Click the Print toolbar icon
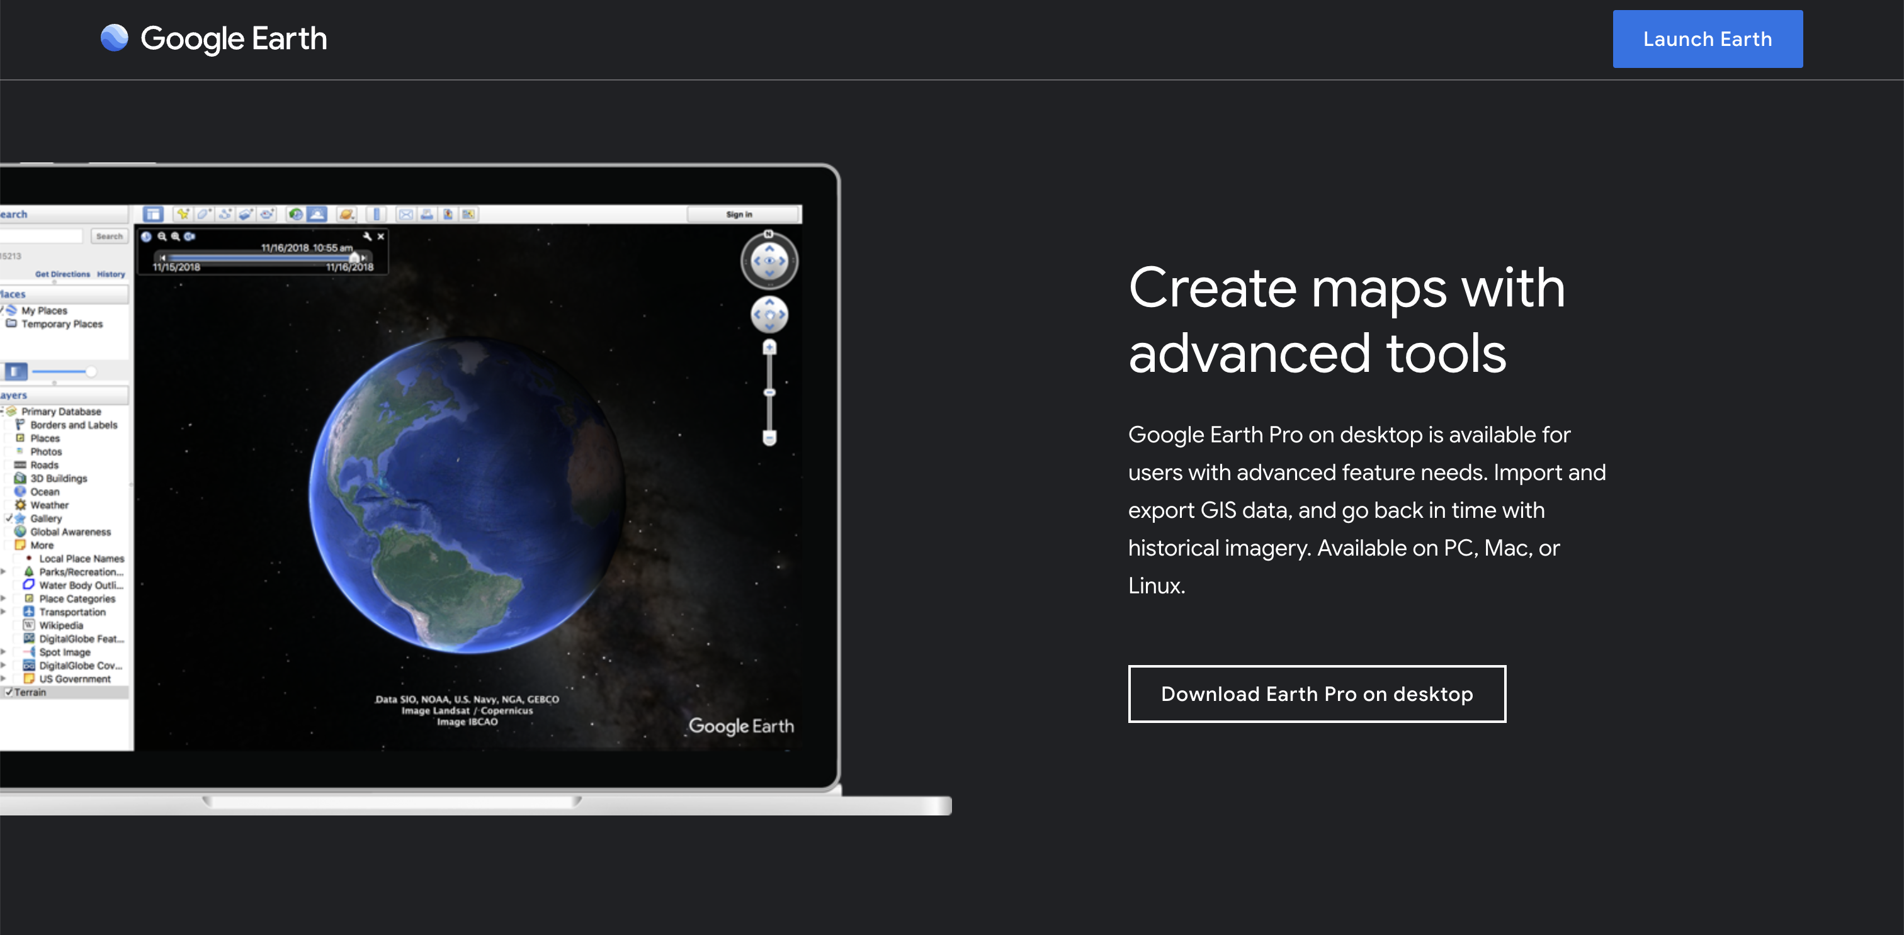This screenshot has width=1904, height=935. pyautogui.click(x=428, y=214)
